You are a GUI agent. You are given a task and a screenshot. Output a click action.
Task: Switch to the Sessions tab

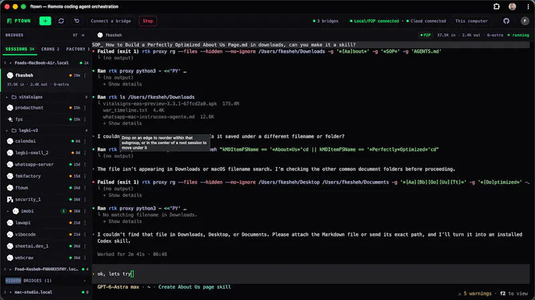pos(20,49)
